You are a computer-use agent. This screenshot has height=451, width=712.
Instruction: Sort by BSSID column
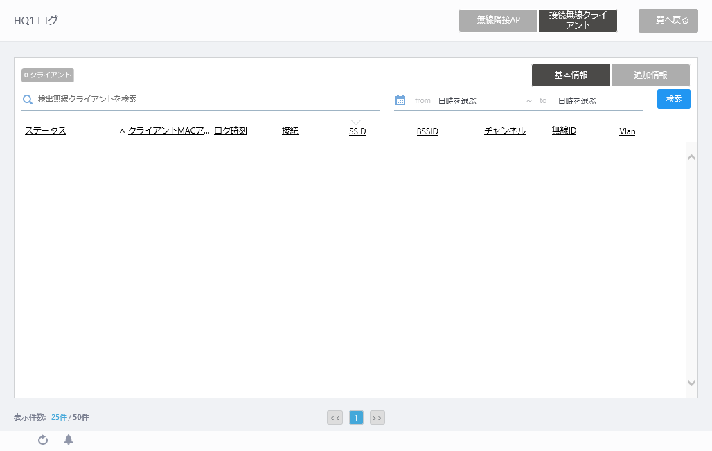coord(427,131)
